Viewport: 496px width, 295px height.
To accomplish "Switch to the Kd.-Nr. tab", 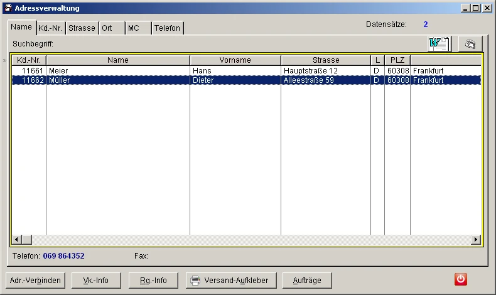I will 51,28.
